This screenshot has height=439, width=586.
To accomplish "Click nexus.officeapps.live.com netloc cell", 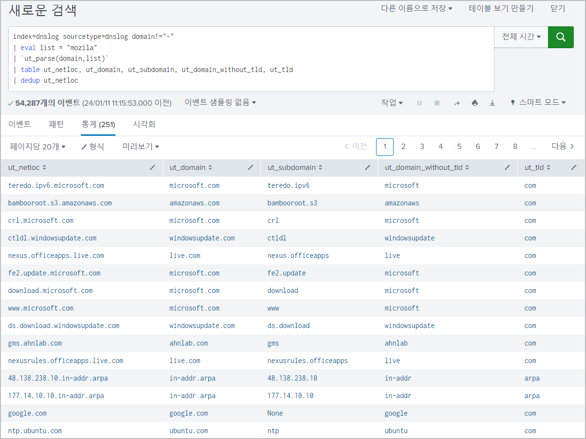I will 56,256.
